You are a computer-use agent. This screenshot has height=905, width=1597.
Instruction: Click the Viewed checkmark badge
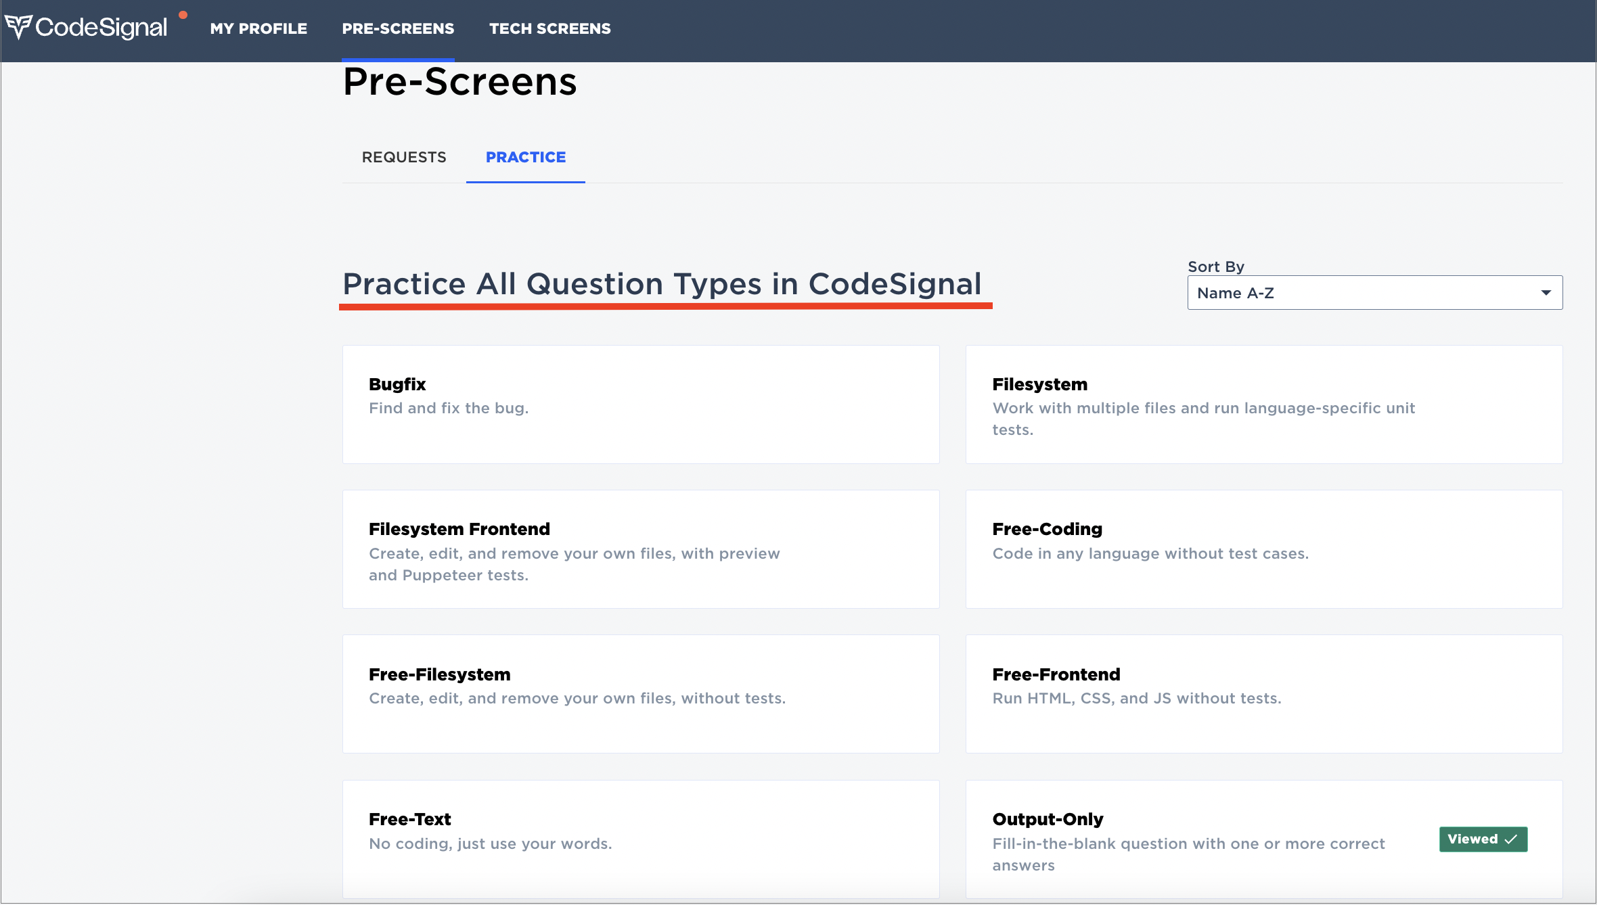[1483, 839]
